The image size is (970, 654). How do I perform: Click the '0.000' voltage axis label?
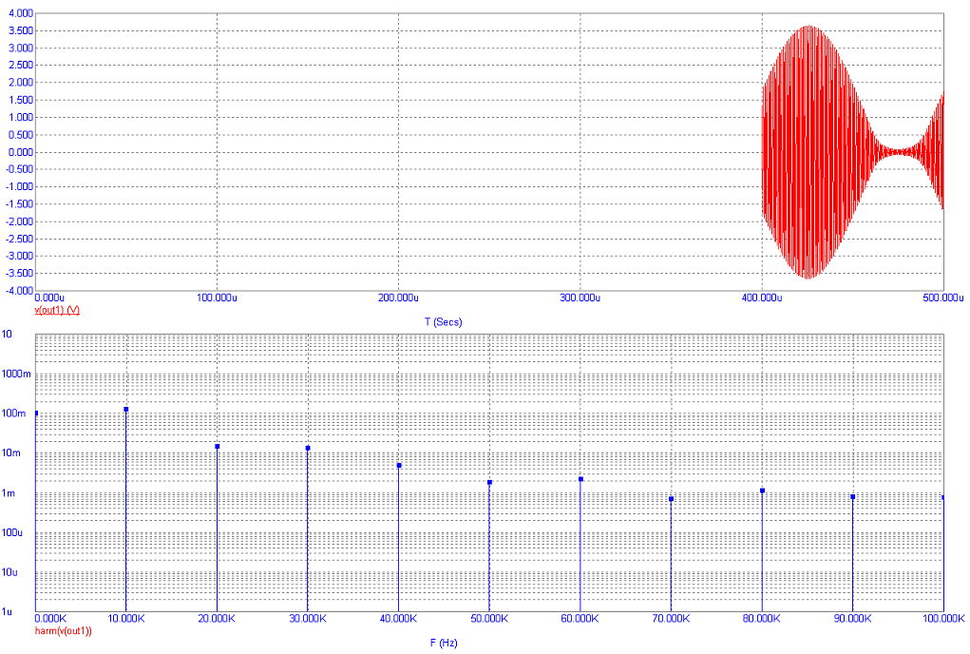click(x=21, y=152)
